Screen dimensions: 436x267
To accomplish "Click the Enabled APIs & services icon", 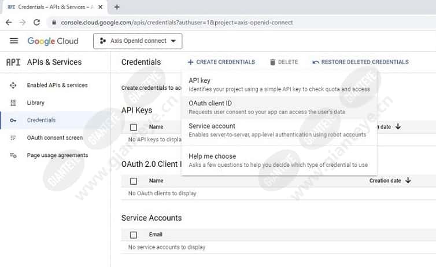I will coord(13,85).
